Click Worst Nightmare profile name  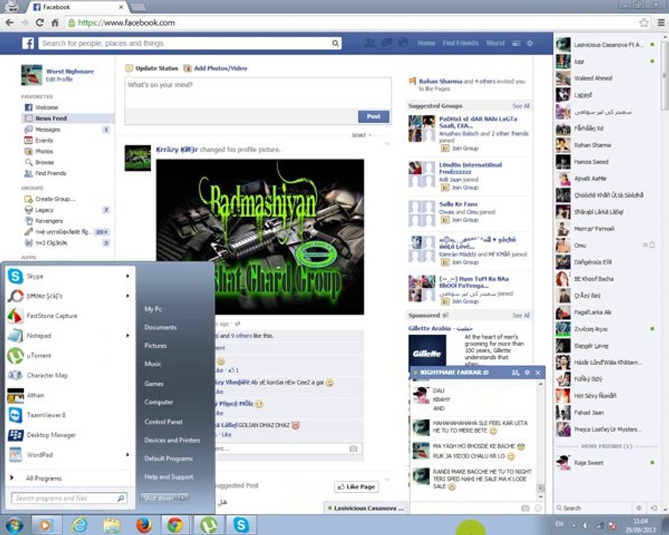[x=70, y=71]
